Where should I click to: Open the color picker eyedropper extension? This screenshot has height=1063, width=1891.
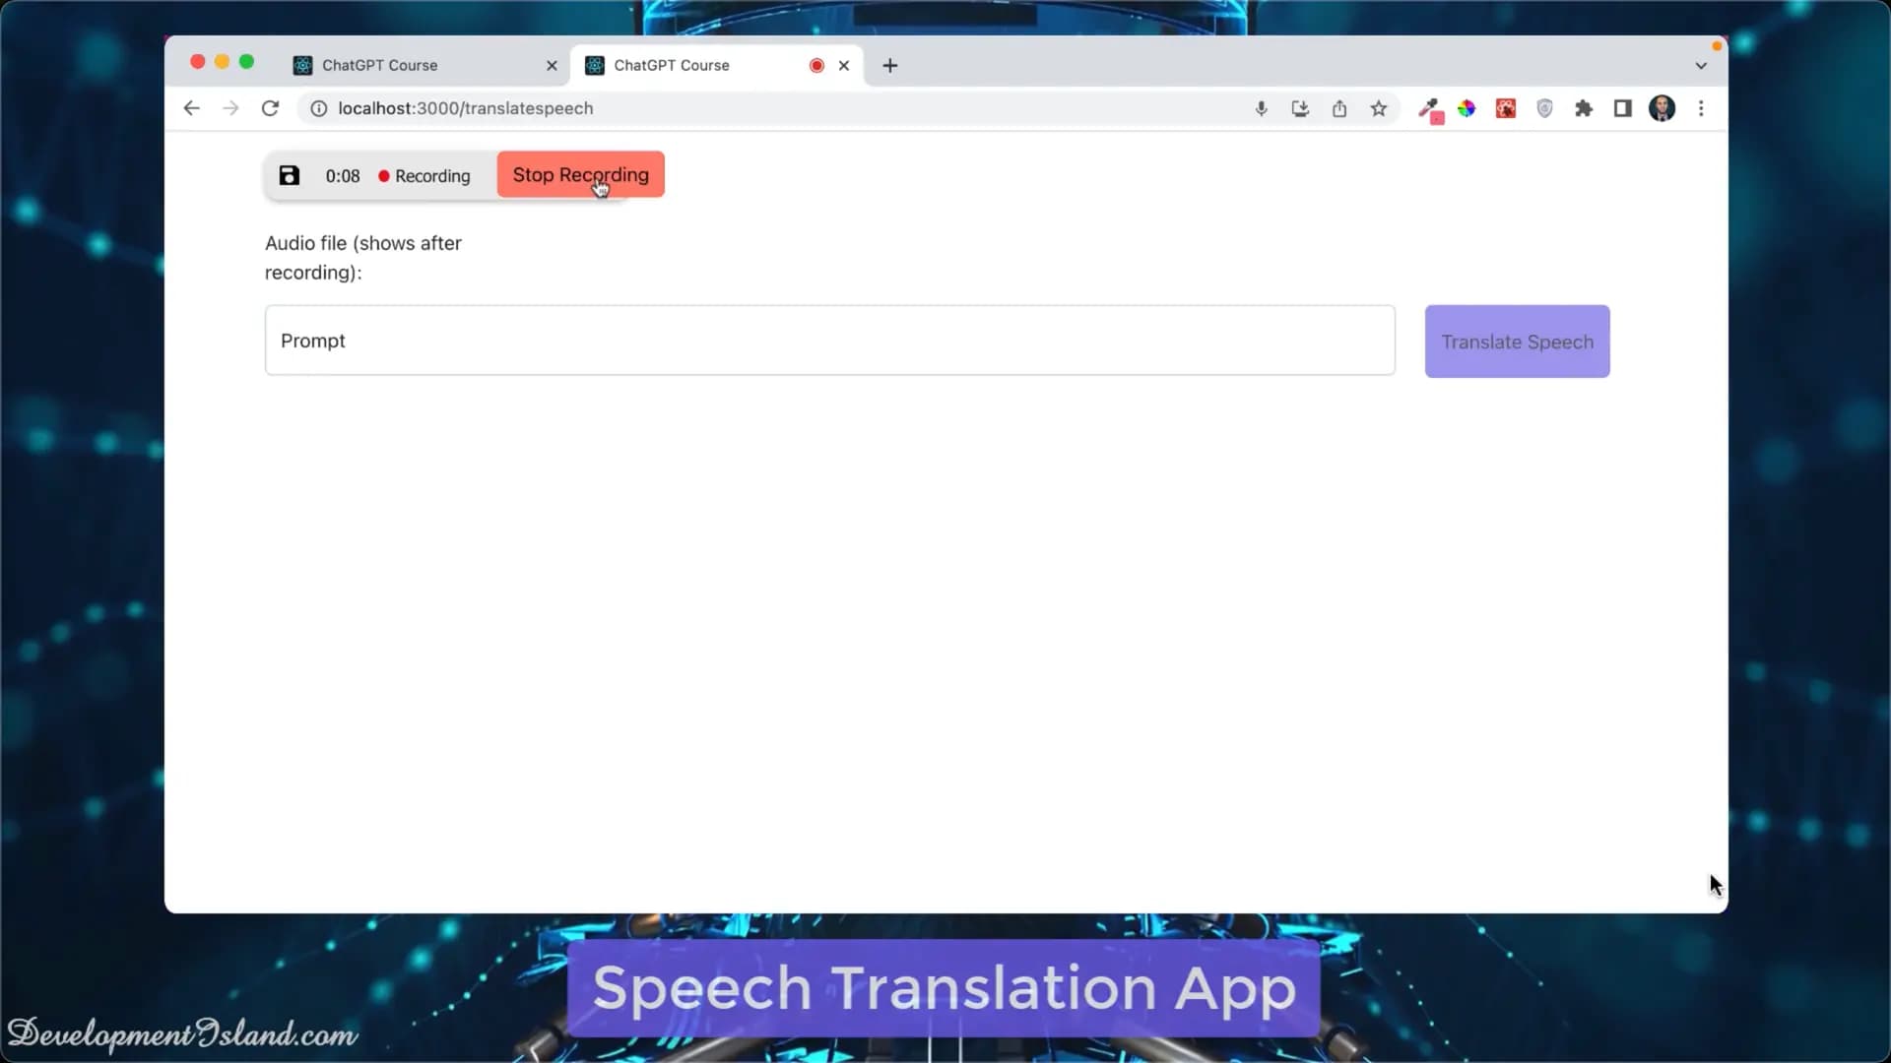[x=1430, y=108]
